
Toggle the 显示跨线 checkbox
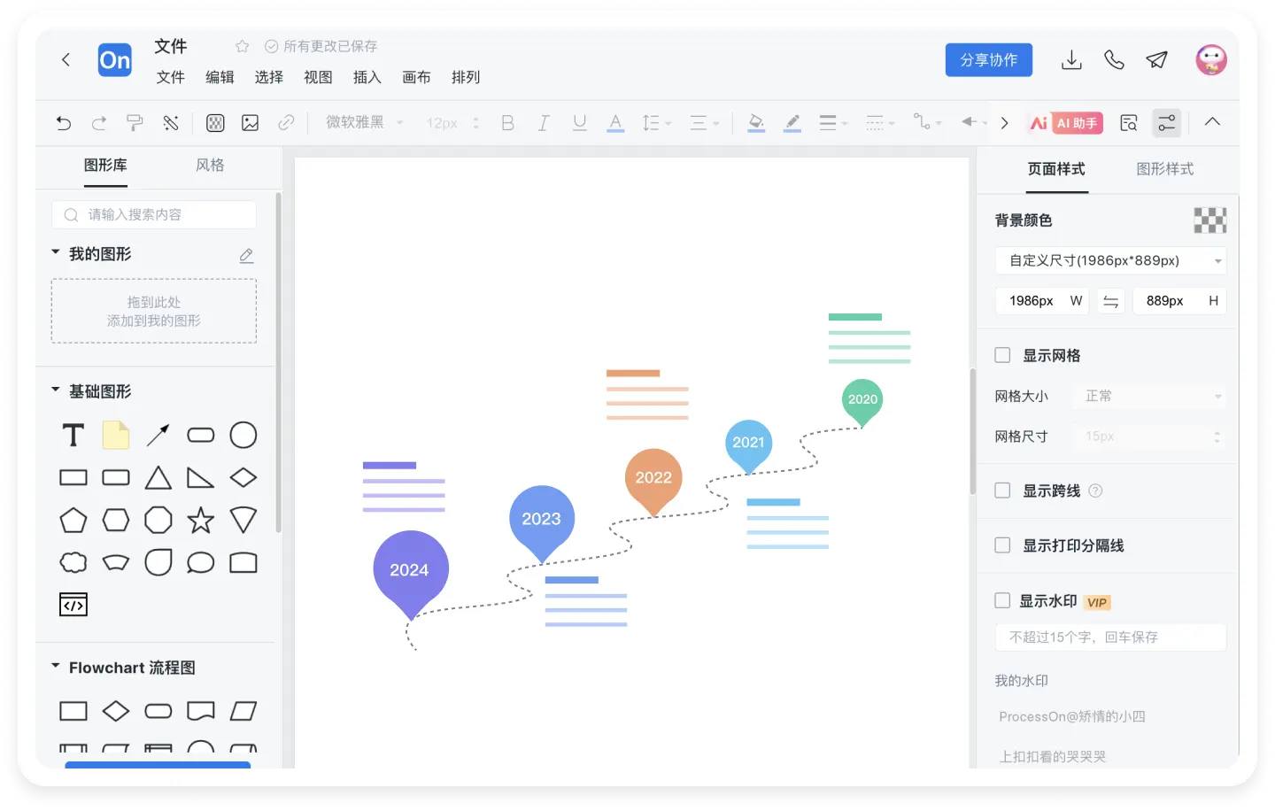(x=1002, y=490)
